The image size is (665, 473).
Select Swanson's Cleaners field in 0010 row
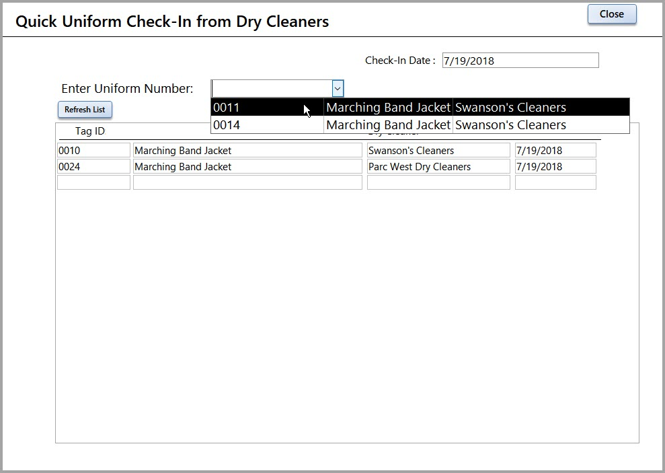pyautogui.click(x=438, y=151)
